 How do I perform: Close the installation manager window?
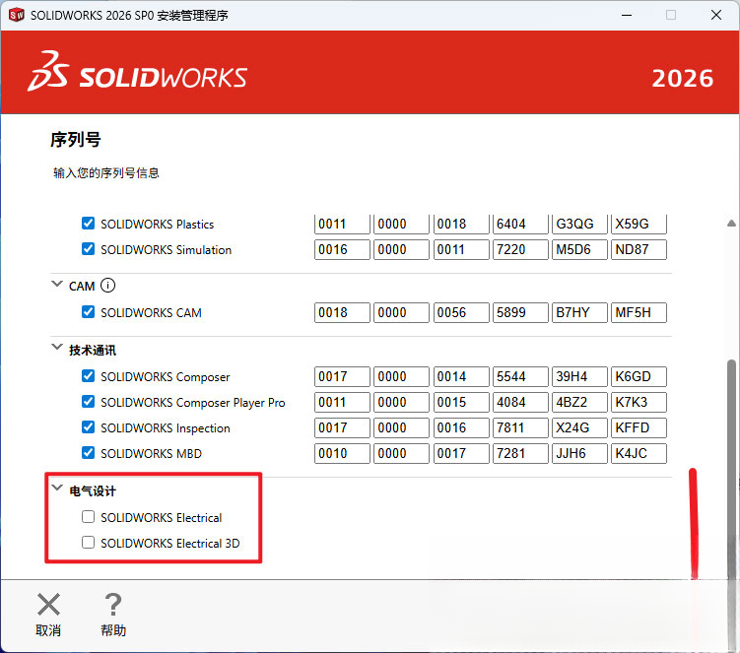coord(716,15)
